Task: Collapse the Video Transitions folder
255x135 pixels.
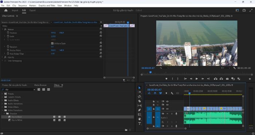Action: click(2, 110)
